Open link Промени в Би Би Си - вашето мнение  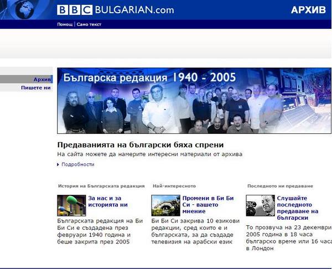coord(208,205)
